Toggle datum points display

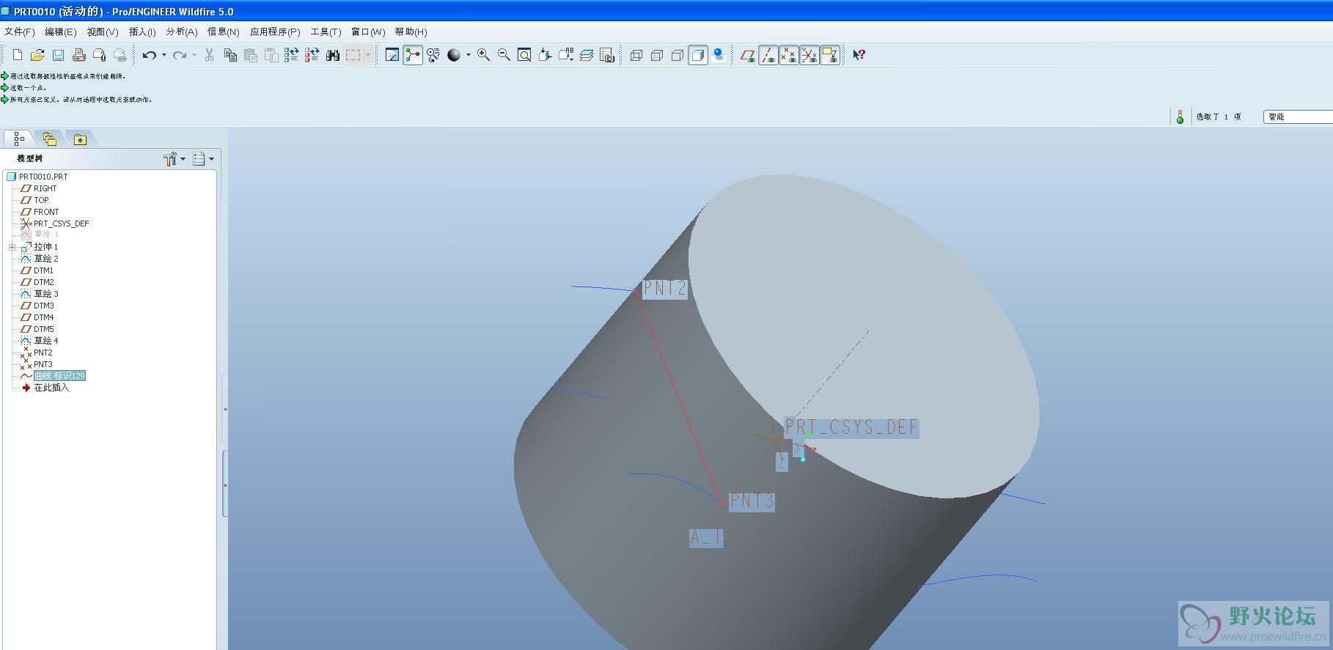789,55
